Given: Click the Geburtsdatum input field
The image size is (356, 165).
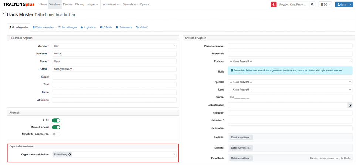Looking at the screenshot, I should 288,105.
